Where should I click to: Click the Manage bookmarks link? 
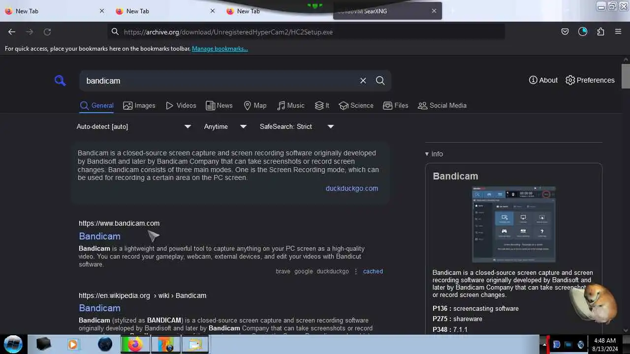(x=220, y=49)
